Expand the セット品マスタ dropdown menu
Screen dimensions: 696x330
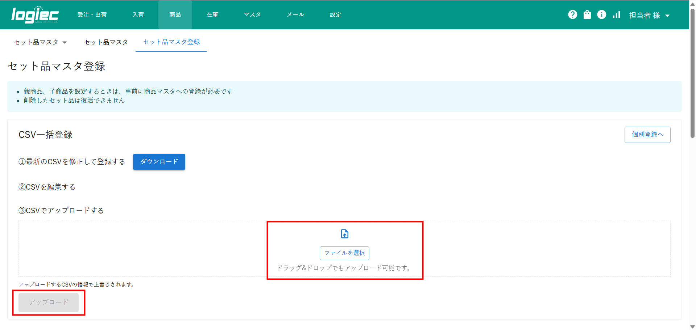coord(40,42)
